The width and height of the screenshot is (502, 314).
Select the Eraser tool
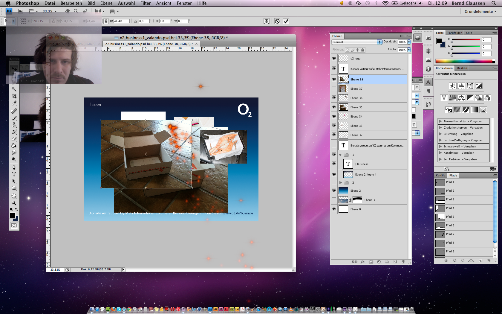coord(14,139)
